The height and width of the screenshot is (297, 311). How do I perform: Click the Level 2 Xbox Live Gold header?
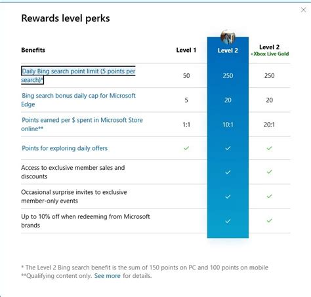coord(270,50)
